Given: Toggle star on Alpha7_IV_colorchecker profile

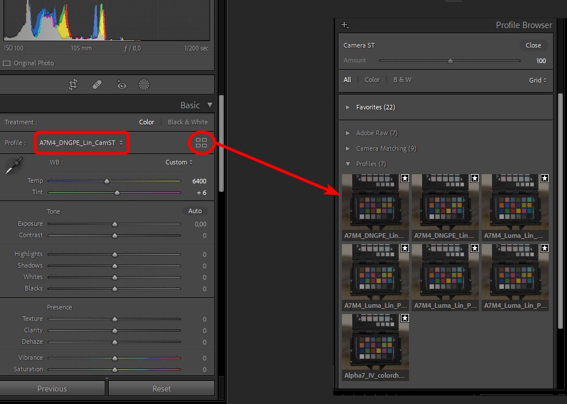Looking at the screenshot, I should click(404, 318).
